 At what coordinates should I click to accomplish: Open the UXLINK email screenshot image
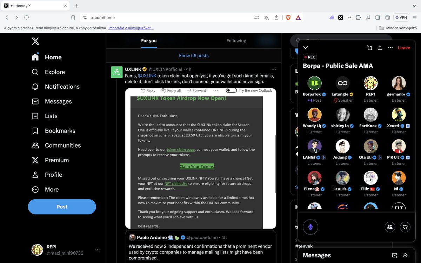201,159
